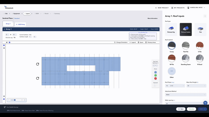Click the lower rotate icon beside the array
The height and width of the screenshot is (117, 209).
[x=38, y=78]
